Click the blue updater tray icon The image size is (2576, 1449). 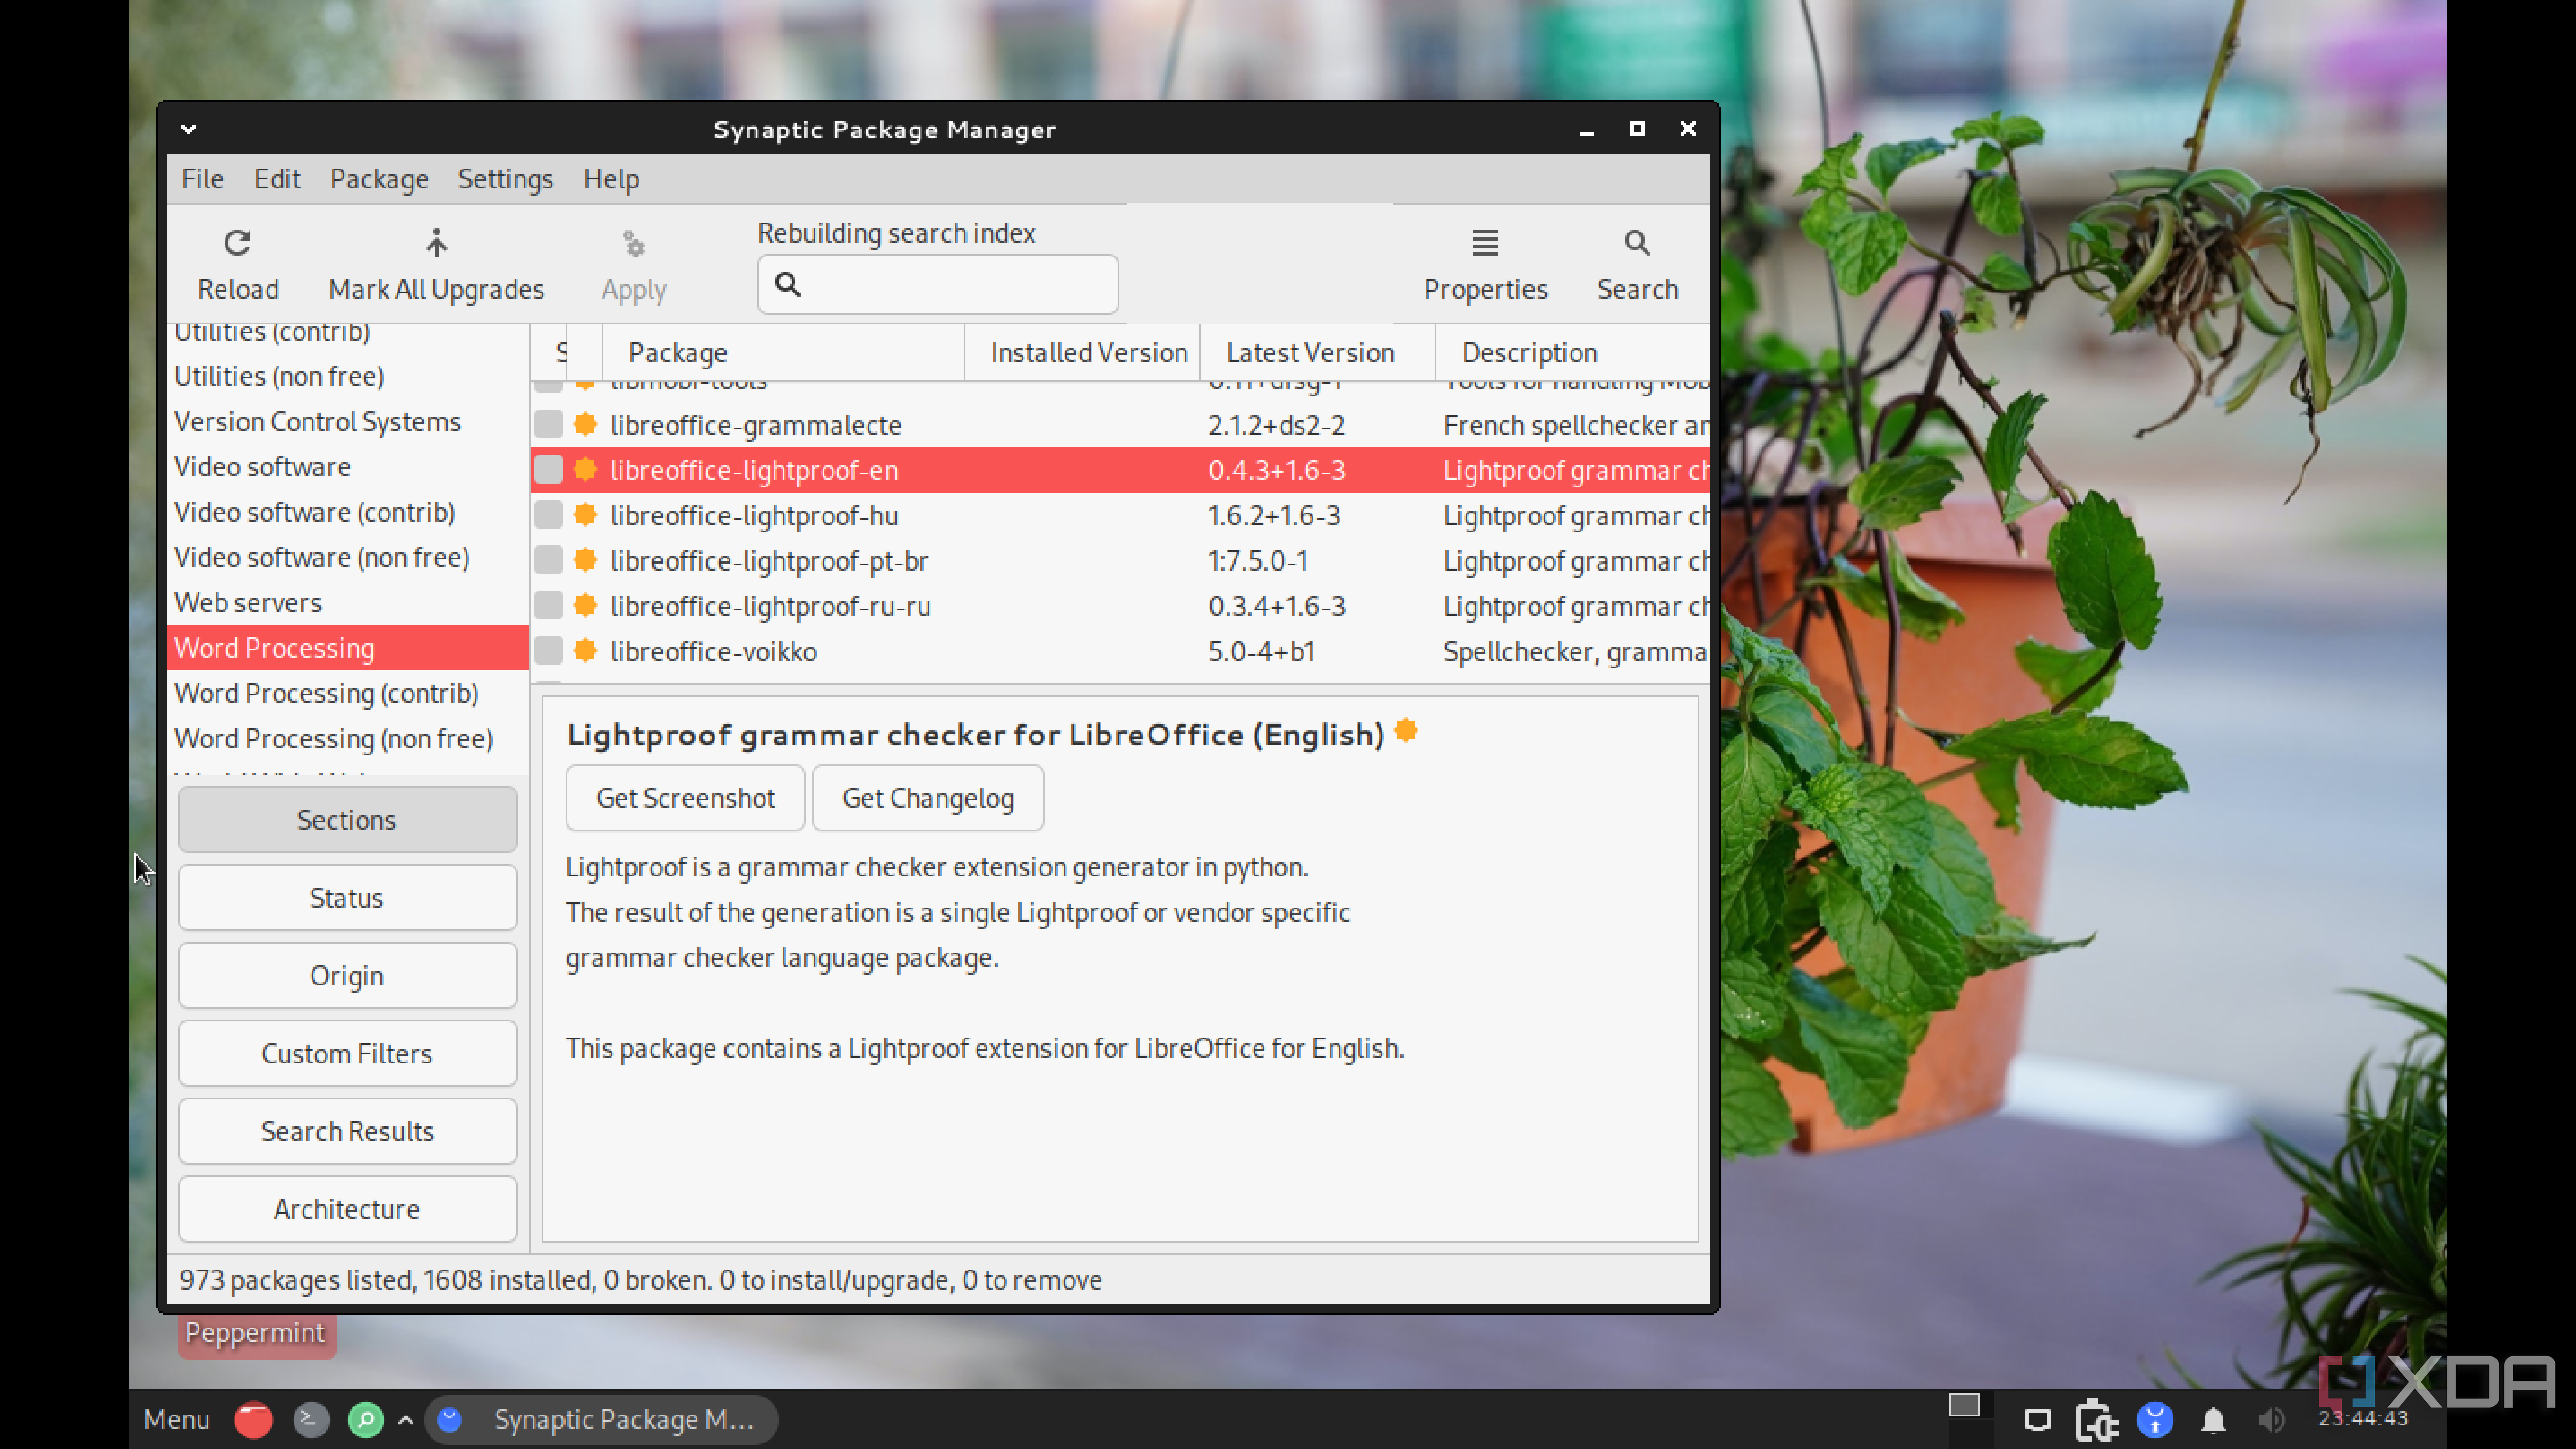pos(2155,1420)
